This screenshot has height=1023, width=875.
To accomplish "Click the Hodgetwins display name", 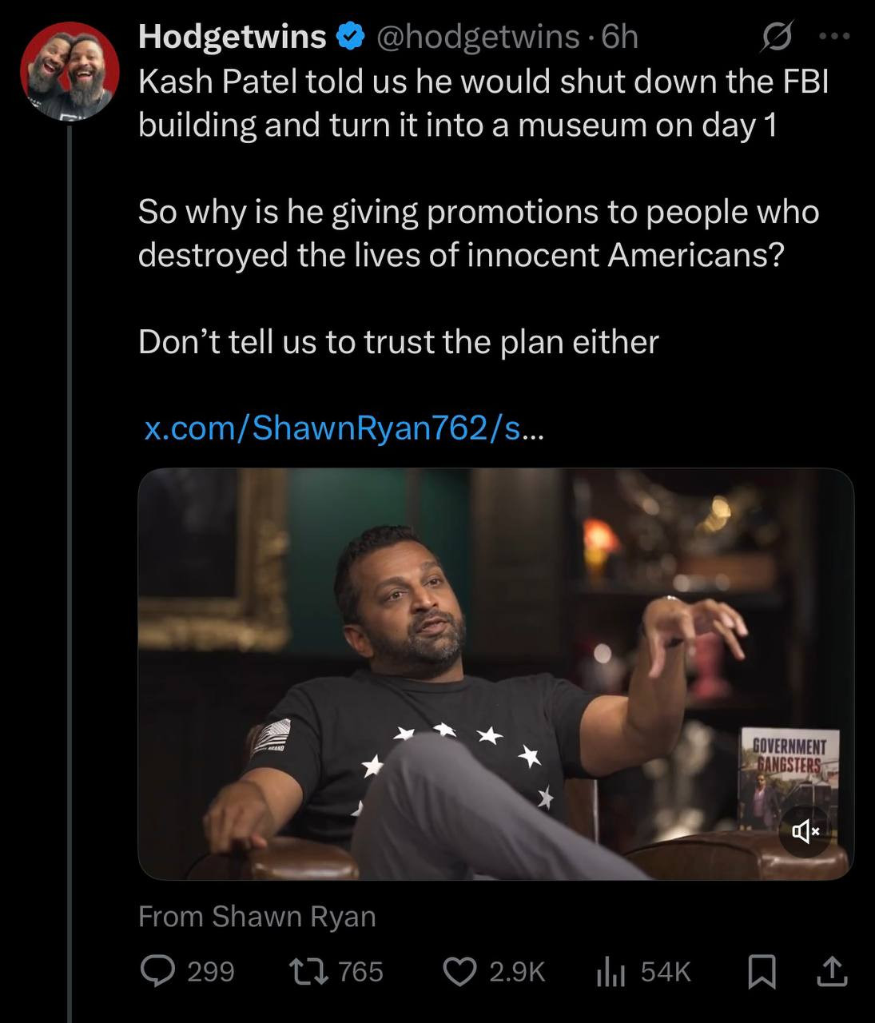I will pyautogui.click(x=232, y=37).
